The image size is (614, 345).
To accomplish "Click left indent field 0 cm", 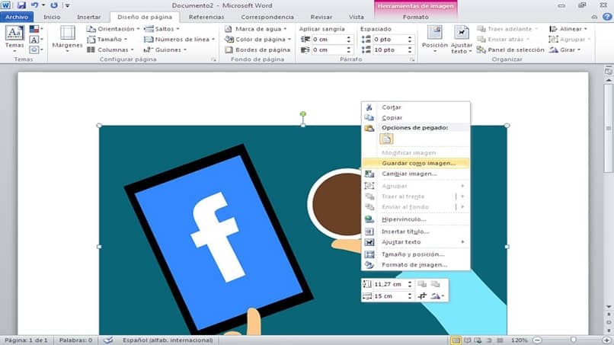I will 328,39.
